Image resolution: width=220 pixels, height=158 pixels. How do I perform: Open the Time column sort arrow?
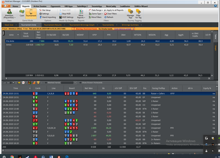click(30, 88)
